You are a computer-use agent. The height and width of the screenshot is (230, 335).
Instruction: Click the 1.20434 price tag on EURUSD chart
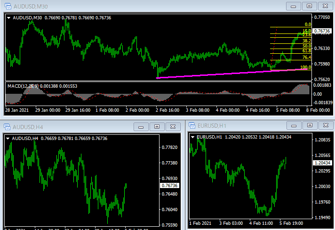[323, 163]
